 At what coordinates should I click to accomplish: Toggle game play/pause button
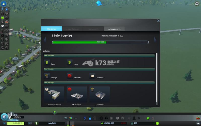click(x=4, y=123)
